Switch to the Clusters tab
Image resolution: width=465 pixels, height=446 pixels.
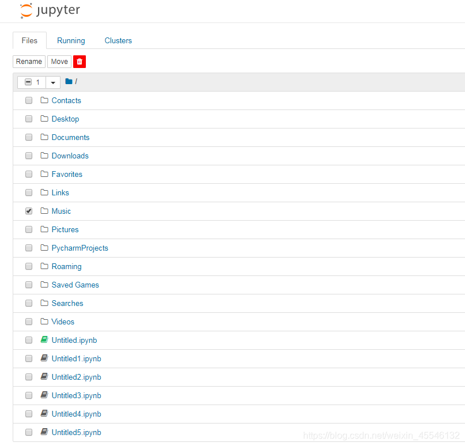(118, 41)
